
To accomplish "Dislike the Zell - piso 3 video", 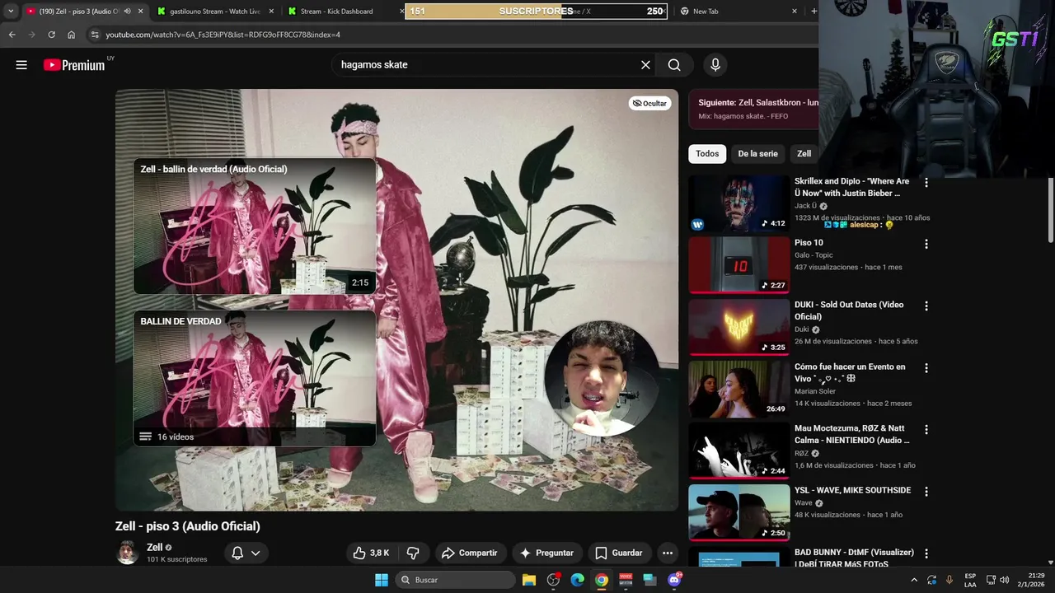I will [413, 553].
